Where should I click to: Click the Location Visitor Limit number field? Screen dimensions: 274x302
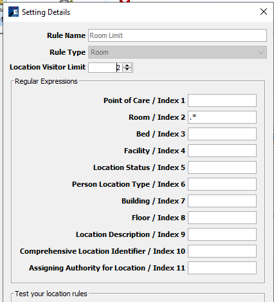pos(105,68)
